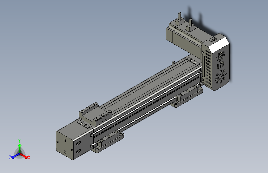Screen dimensions: 268x173
Task: Select the long aluminum extrusion top cover
Action: point(149,86)
